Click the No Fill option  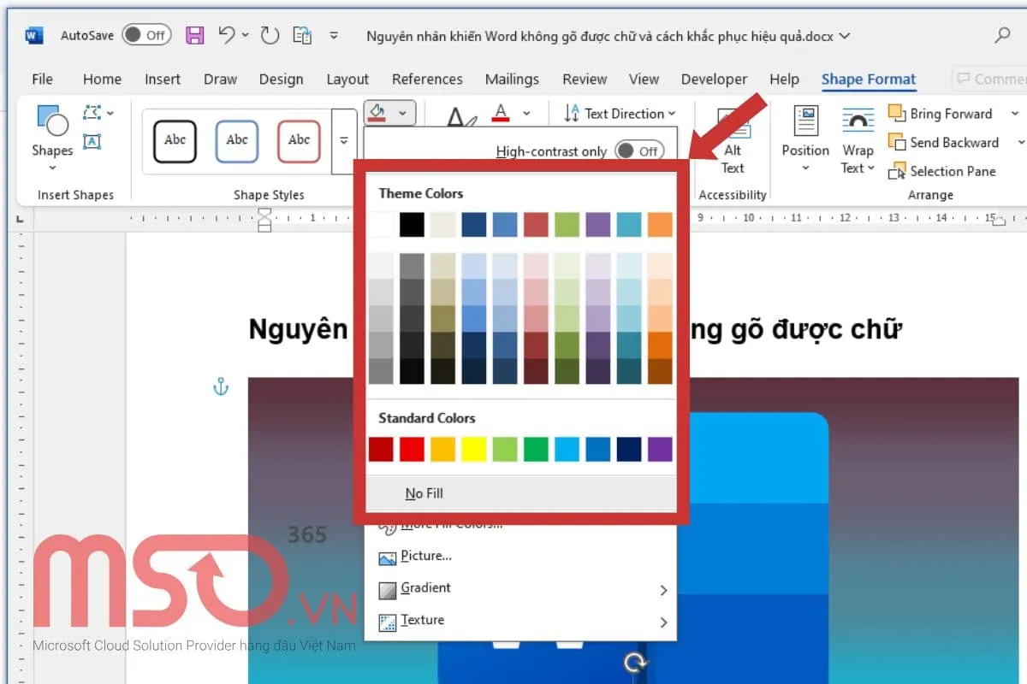[424, 492]
